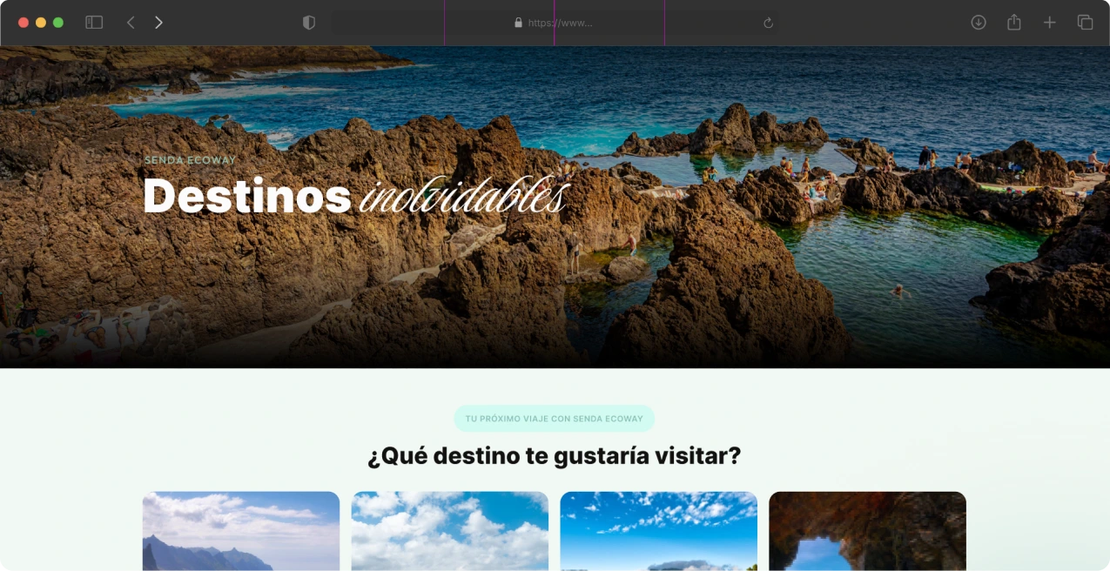Viewport: 1110px width, 571px height.
Task: Click the green macOS fullscreen window button
Action: (x=58, y=23)
